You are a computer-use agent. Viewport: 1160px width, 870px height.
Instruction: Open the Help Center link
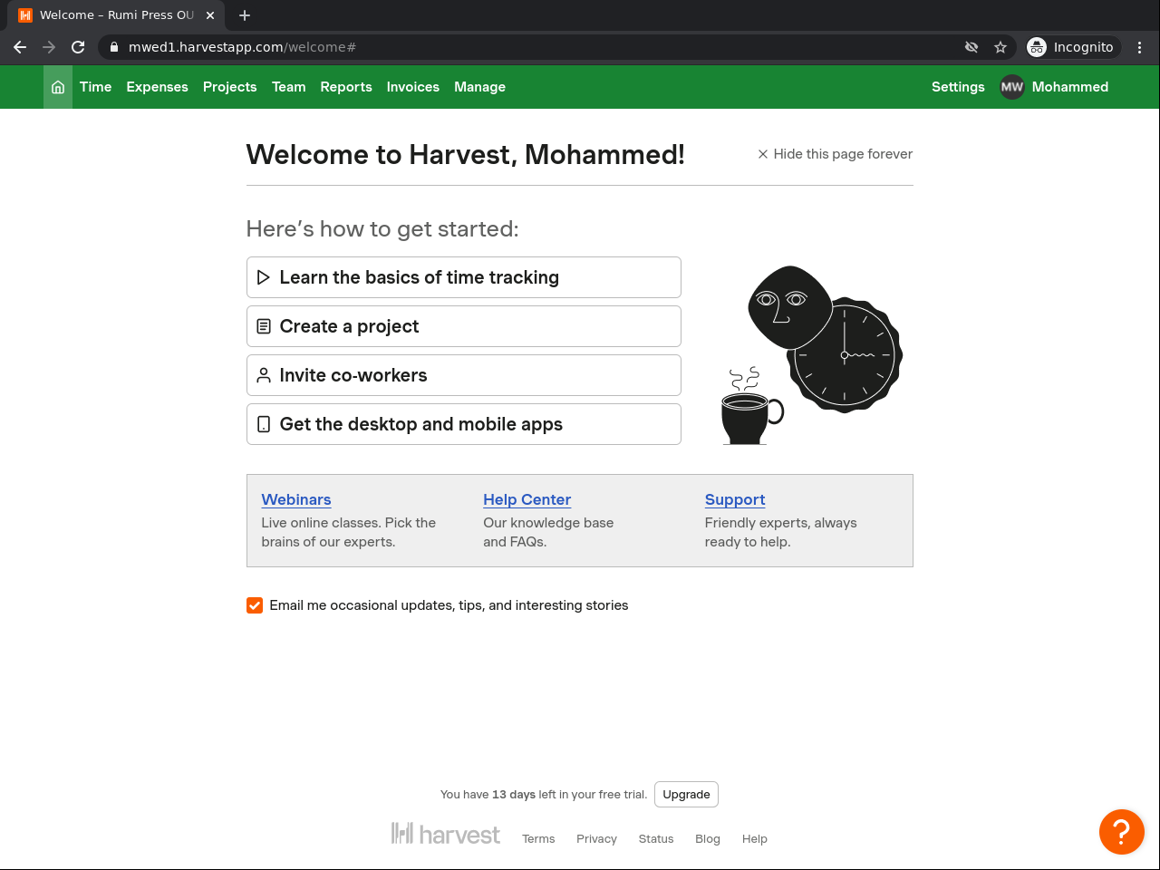click(x=527, y=499)
